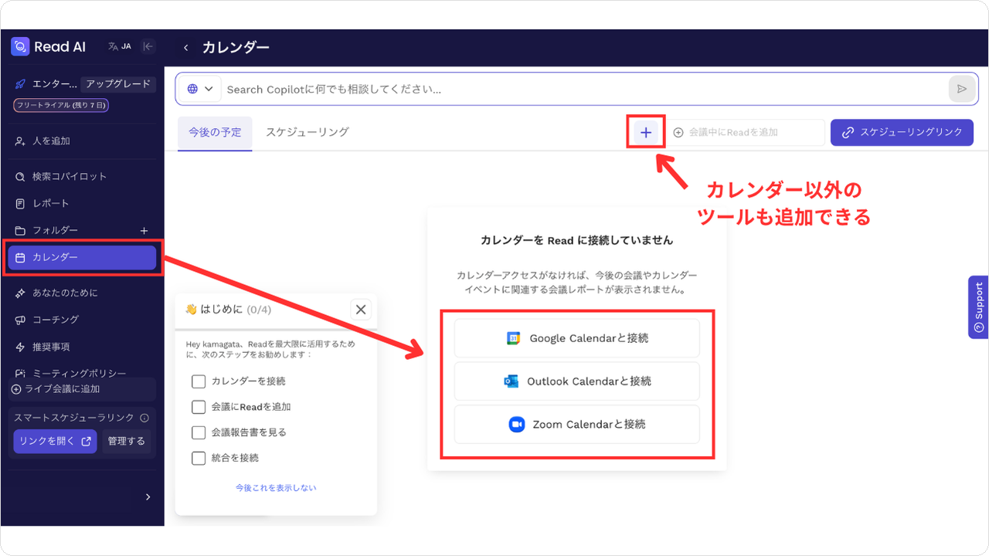Click the plus button to add tools
Image resolution: width=989 pixels, height=556 pixels.
646,133
